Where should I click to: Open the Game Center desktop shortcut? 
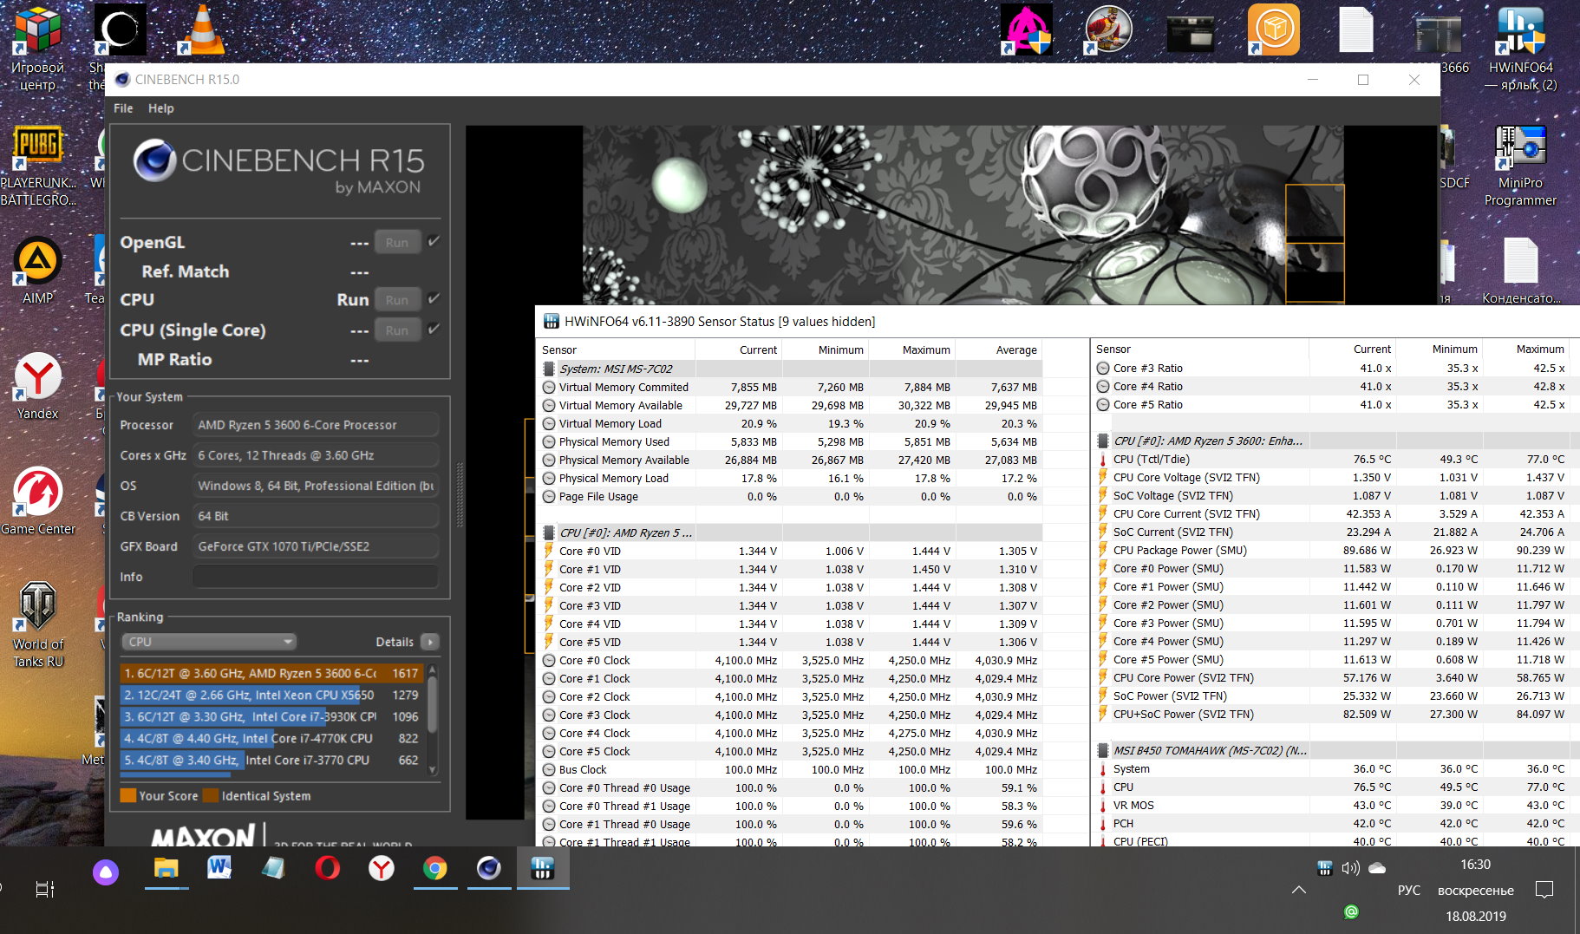38,500
